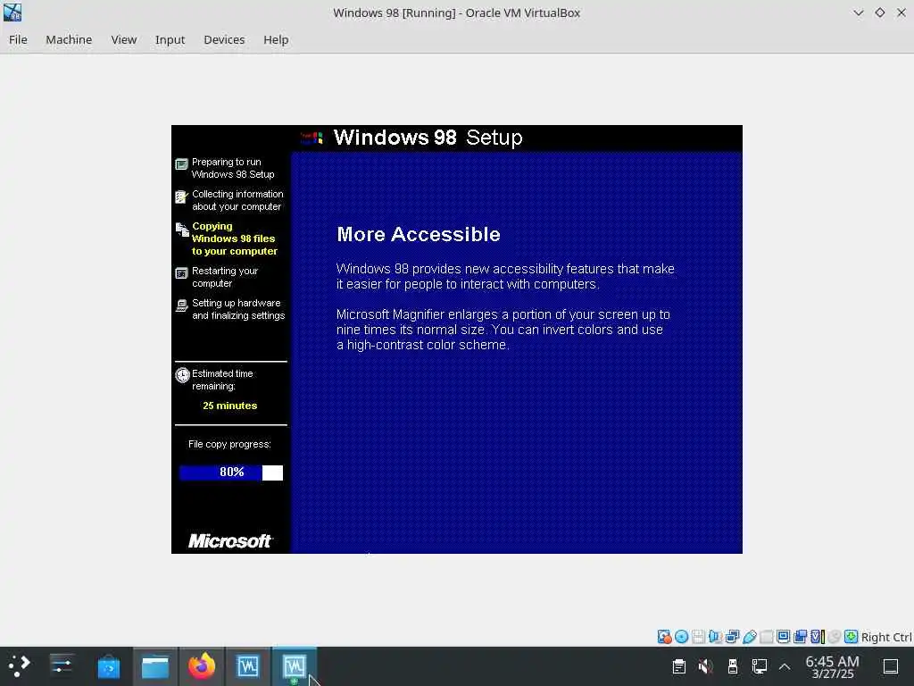Open the Machine menu
The width and height of the screenshot is (914, 686).
click(69, 39)
